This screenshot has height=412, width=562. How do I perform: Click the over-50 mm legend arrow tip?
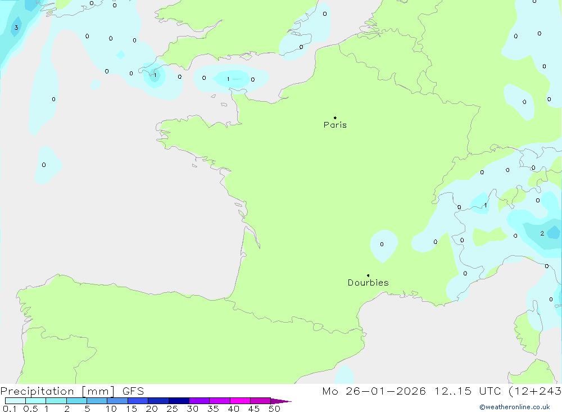tap(281, 401)
